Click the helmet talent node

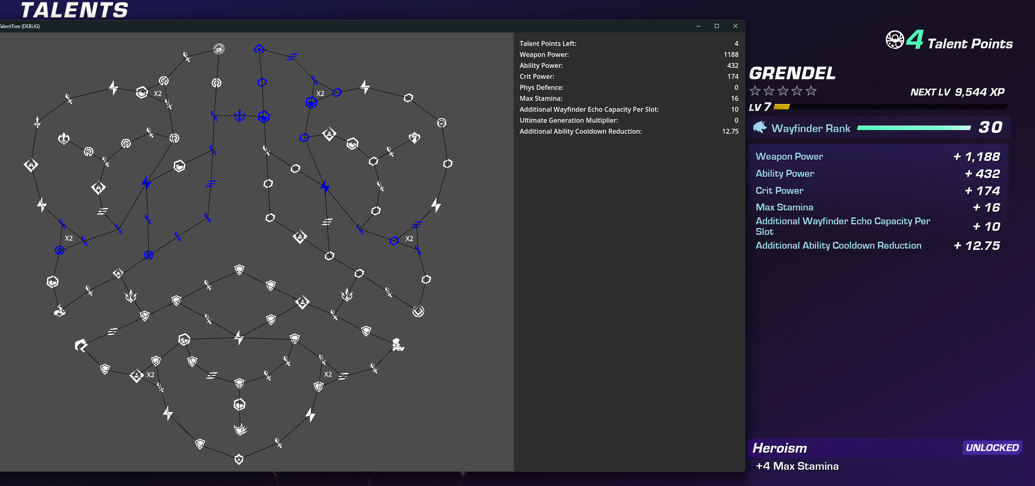pos(81,345)
